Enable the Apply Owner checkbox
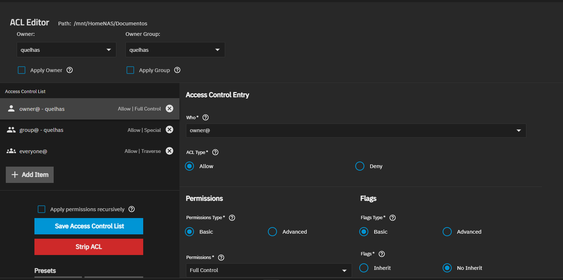Viewport: 563px width, 280px height. 22,70
